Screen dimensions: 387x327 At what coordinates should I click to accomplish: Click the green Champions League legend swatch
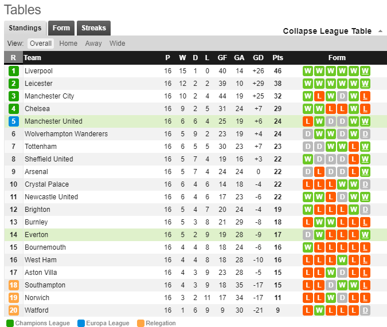coord(10,323)
